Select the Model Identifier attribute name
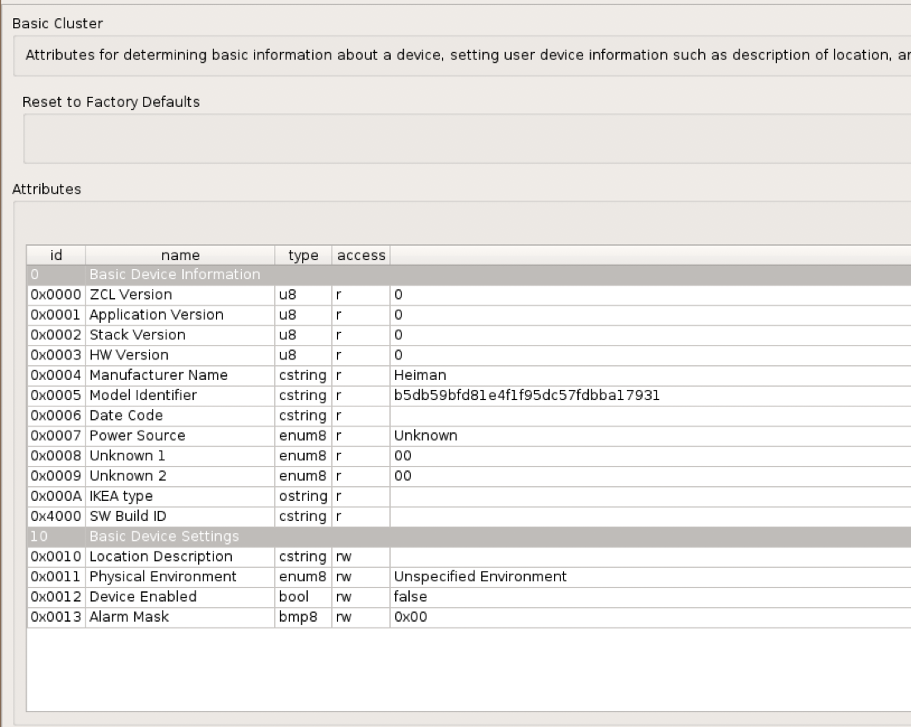The height and width of the screenshot is (727, 911). click(x=143, y=396)
